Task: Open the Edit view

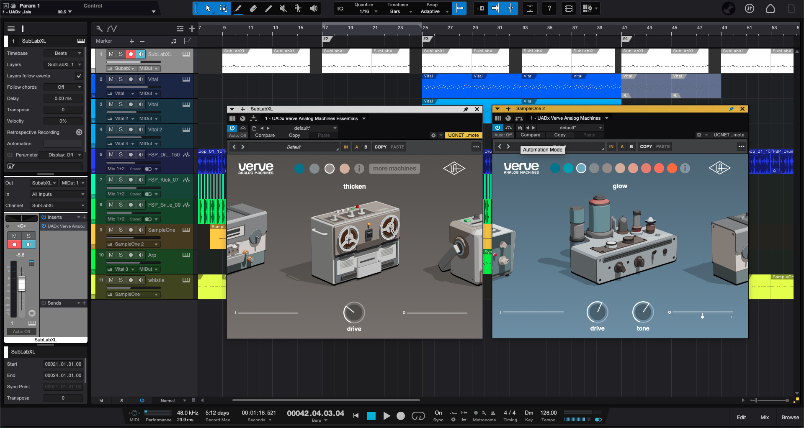Action: (x=741, y=417)
